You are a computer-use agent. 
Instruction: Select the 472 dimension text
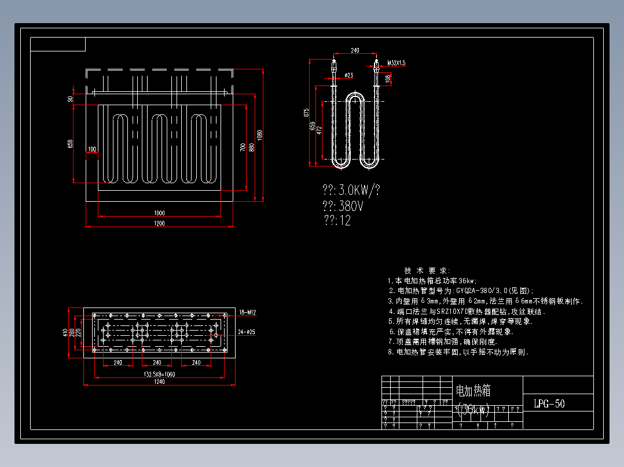pos(319,130)
